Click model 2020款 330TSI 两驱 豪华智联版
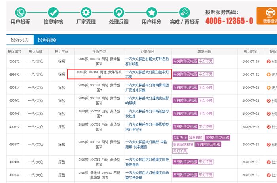 tap(99, 74)
